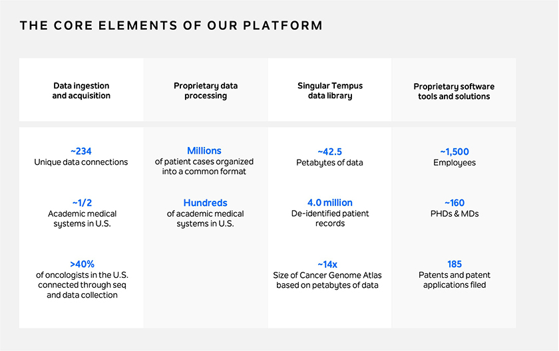Viewport: 559px width, 351px height.
Task: Click the "Proprietary software tools and solutions" header
Action: click(454, 92)
